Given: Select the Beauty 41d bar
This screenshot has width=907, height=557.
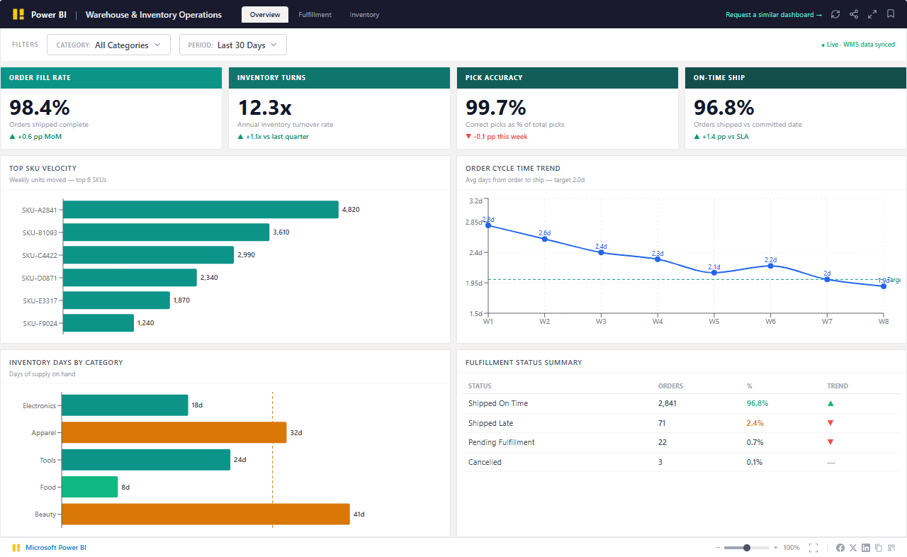Looking at the screenshot, I should [206, 514].
